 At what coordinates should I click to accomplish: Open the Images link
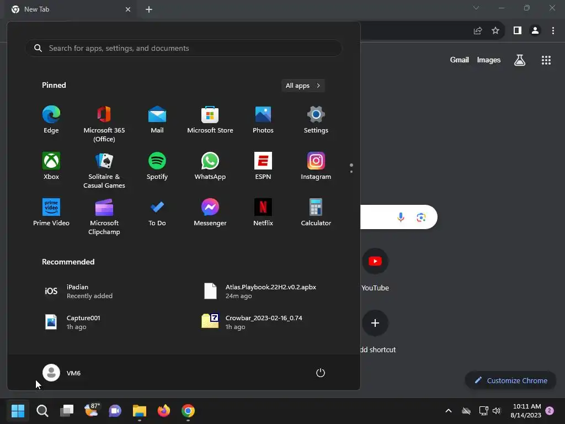point(489,60)
